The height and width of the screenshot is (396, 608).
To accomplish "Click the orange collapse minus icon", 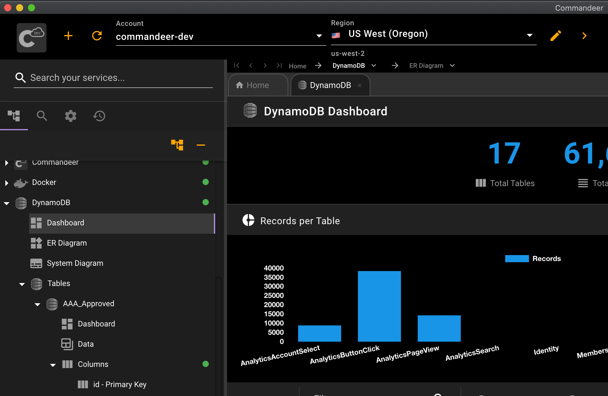I will [x=201, y=145].
